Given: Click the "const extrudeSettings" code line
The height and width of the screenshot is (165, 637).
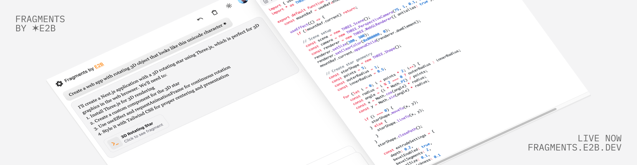Looking at the screenshot, I should (x=409, y=142).
